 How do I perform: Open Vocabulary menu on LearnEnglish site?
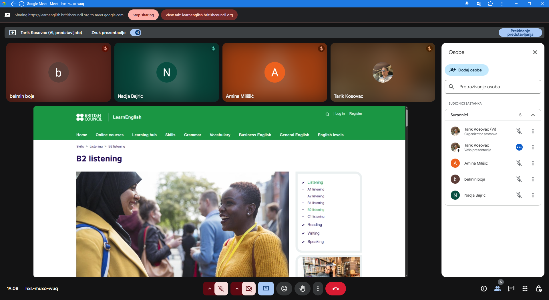[220, 135]
